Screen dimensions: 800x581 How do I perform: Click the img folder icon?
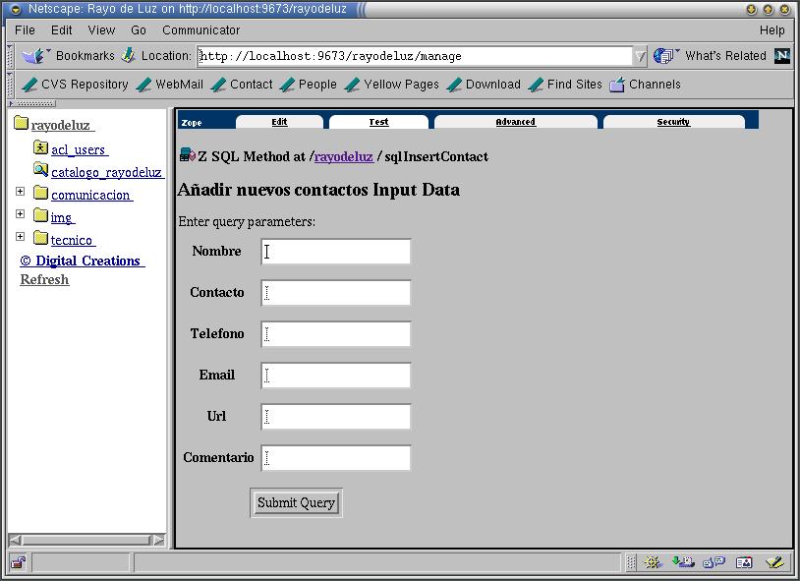coord(41,215)
